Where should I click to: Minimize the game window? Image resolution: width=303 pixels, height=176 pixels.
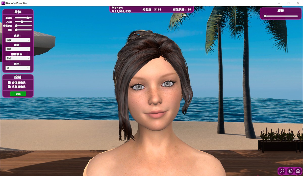277,3
